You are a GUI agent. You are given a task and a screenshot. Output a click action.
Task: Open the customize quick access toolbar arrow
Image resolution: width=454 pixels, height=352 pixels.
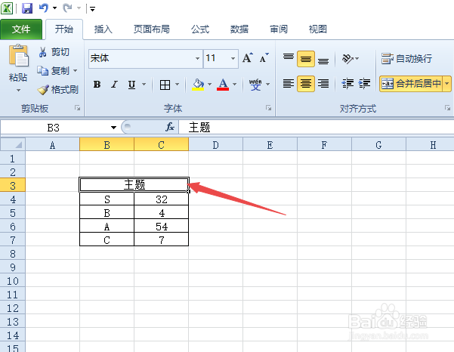click(x=92, y=9)
